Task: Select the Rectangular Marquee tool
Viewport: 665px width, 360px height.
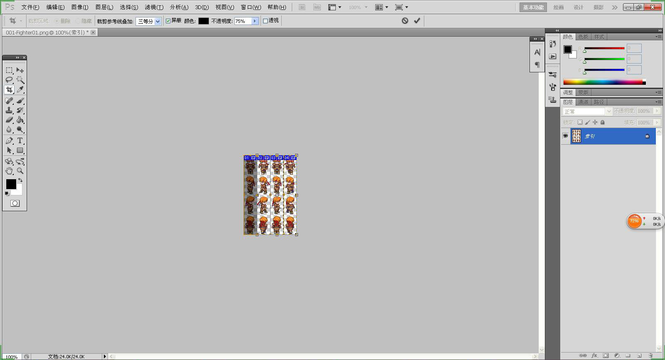Action: (x=9, y=70)
